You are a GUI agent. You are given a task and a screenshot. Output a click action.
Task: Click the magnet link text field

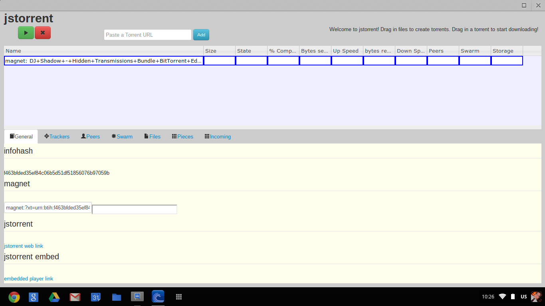[48, 207]
